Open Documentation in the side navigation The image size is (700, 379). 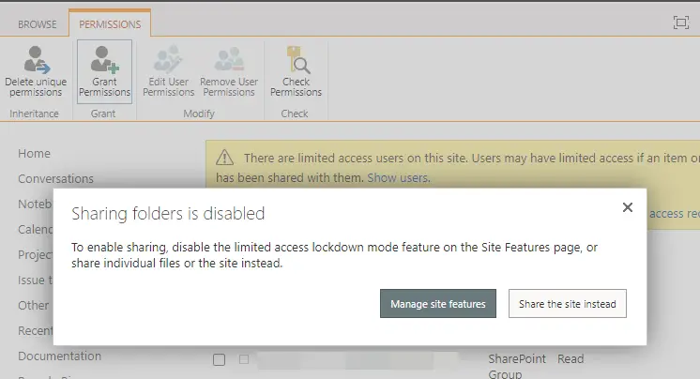[59, 356]
